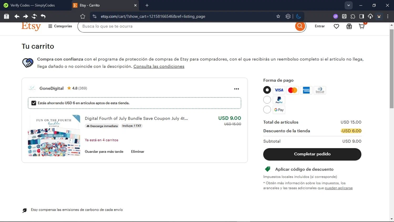Click Eliminar to remove item

pos(138,151)
